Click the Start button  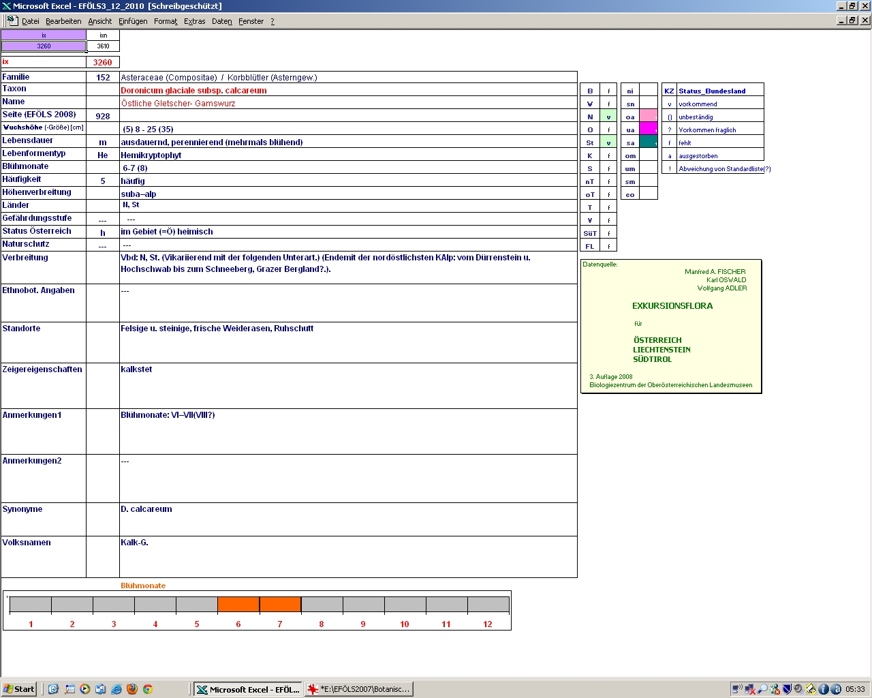tap(19, 689)
